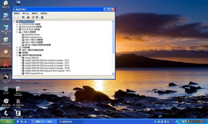Select the first USB 人性化介面裝置 entry
Screen dimensions: 208x124
(34, 40)
